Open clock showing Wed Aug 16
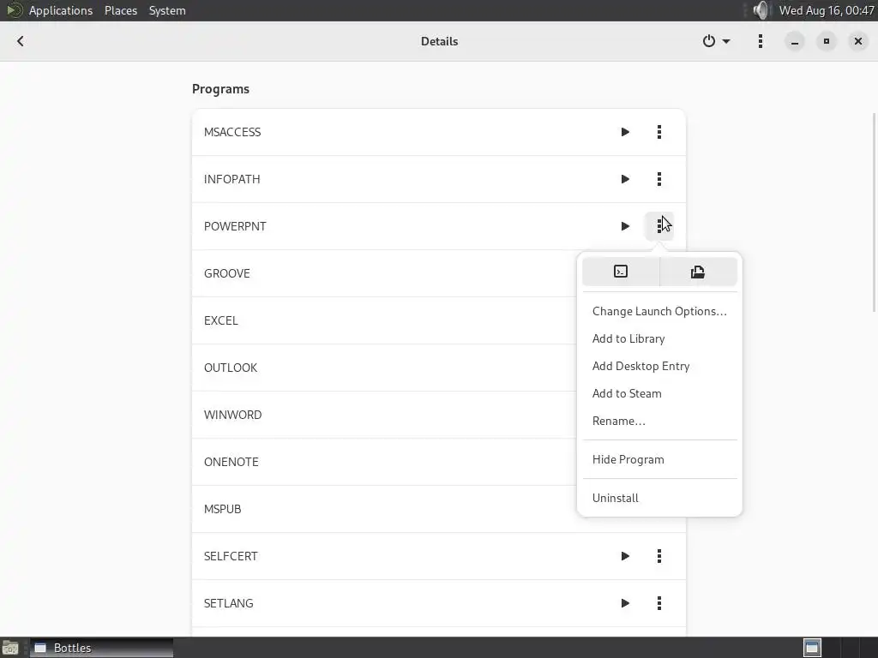This screenshot has height=658, width=878. (827, 10)
